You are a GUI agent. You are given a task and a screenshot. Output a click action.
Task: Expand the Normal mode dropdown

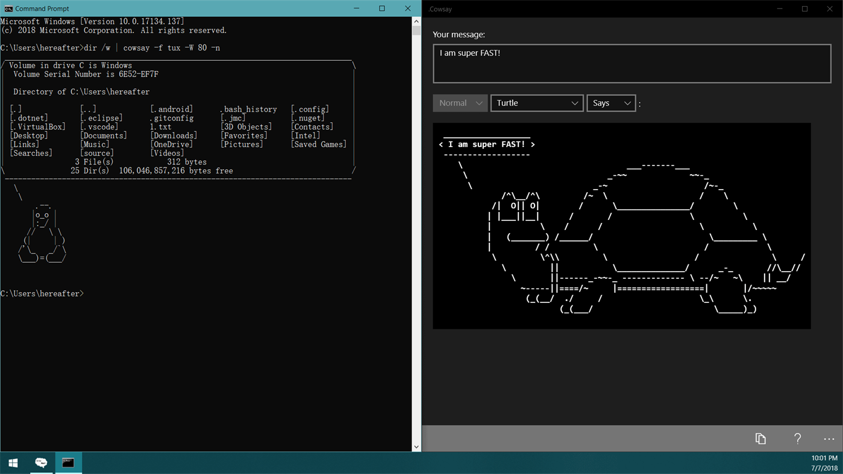tap(460, 103)
